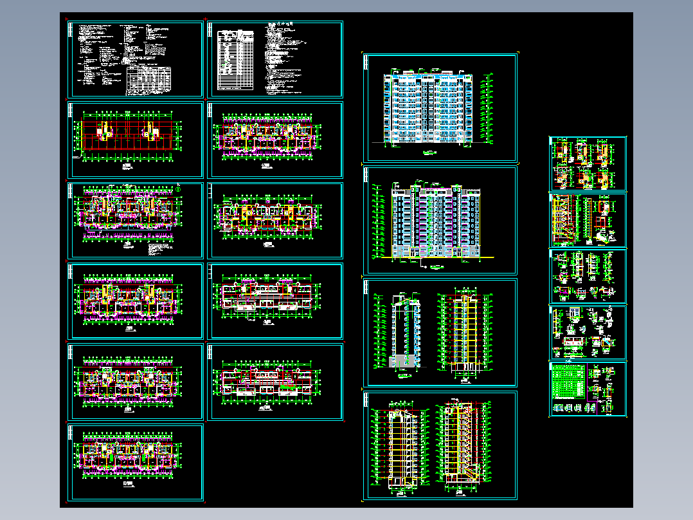
Task: Click the green level-marker column beside the front elevation
Action: 487,108
